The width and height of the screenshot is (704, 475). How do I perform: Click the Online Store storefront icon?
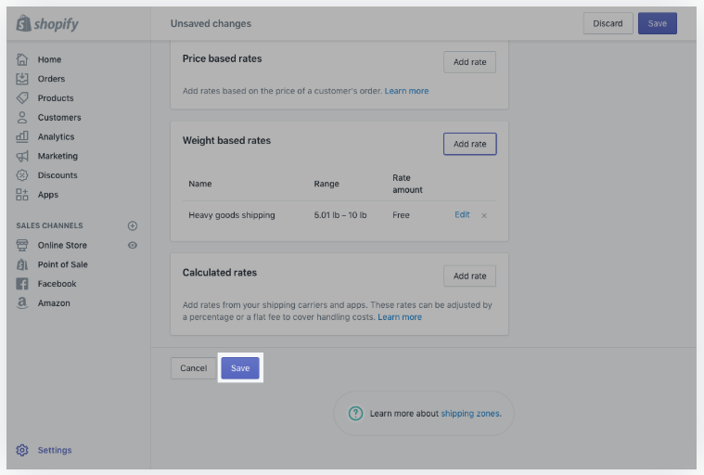[22, 245]
